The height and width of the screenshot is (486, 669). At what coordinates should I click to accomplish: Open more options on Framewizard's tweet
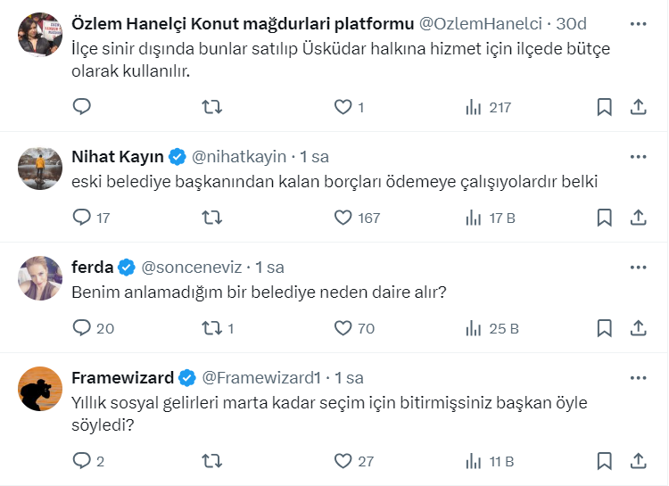[x=639, y=377]
